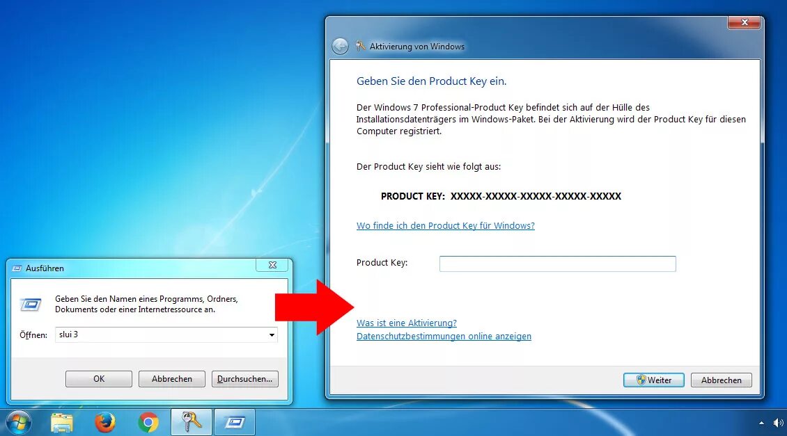Close the Aktivierung von Windows window
787x436 pixels.
pos(744,22)
